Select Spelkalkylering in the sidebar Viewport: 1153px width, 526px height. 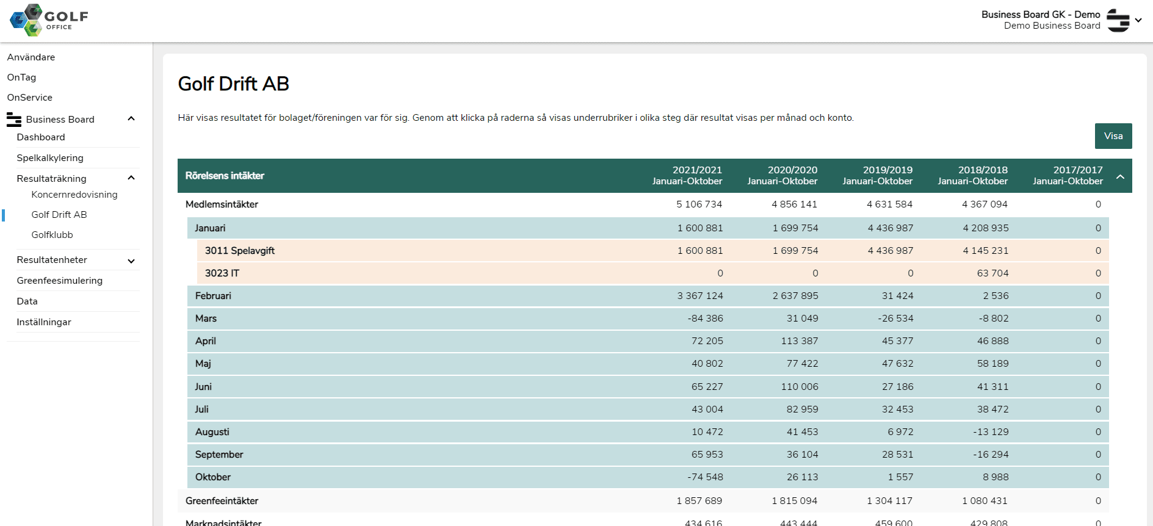click(x=50, y=158)
